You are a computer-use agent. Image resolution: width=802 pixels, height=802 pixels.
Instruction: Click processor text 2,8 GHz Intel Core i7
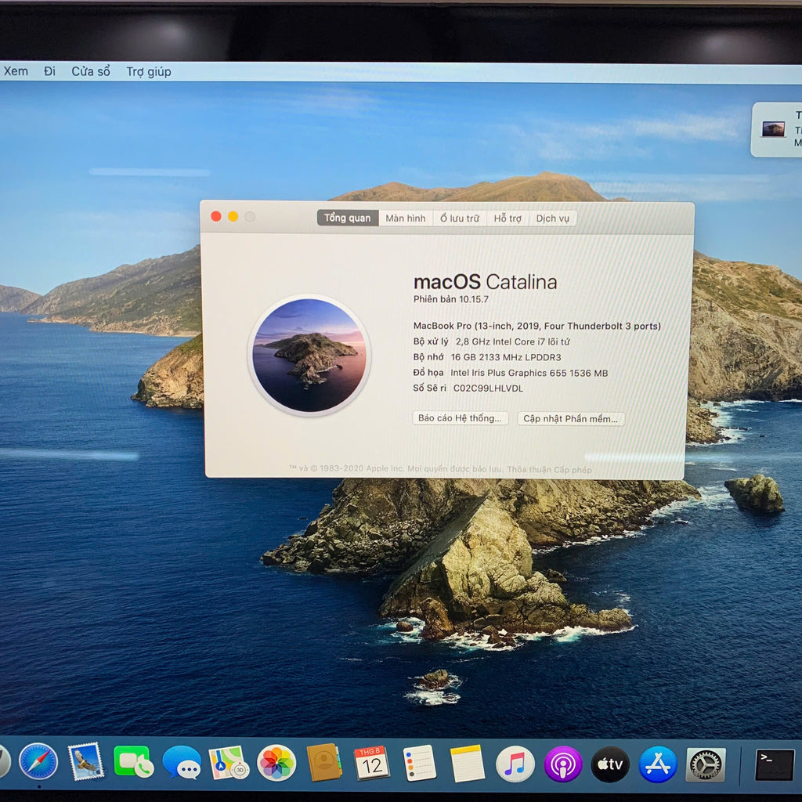(x=512, y=341)
